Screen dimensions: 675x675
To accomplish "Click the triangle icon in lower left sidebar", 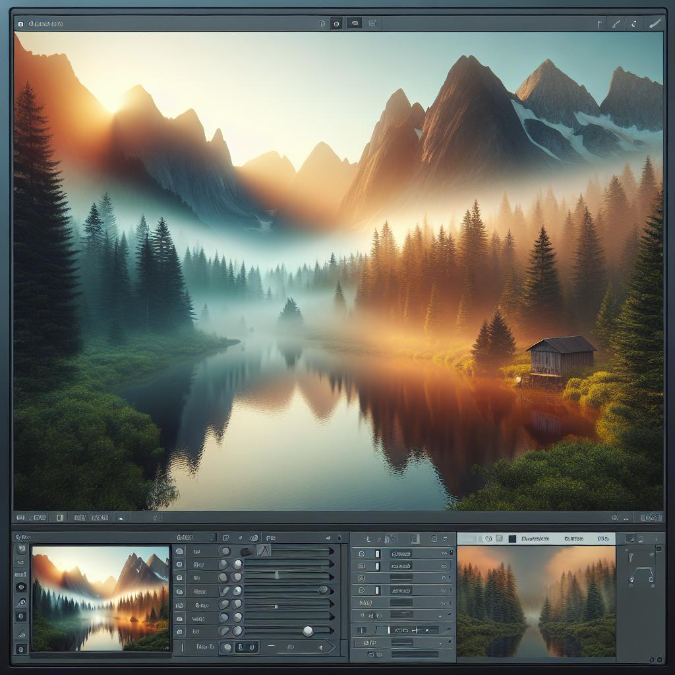I will point(21,633).
